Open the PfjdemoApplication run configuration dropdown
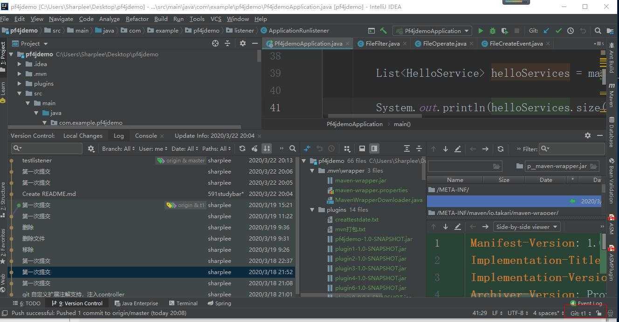Image resolution: width=619 pixels, height=322 pixels. coord(432,31)
